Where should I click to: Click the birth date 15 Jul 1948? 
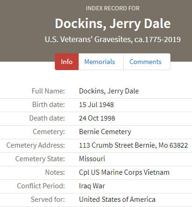96,105
